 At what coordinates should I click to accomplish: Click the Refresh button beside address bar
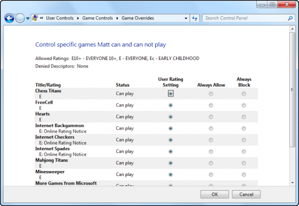[x=195, y=18]
